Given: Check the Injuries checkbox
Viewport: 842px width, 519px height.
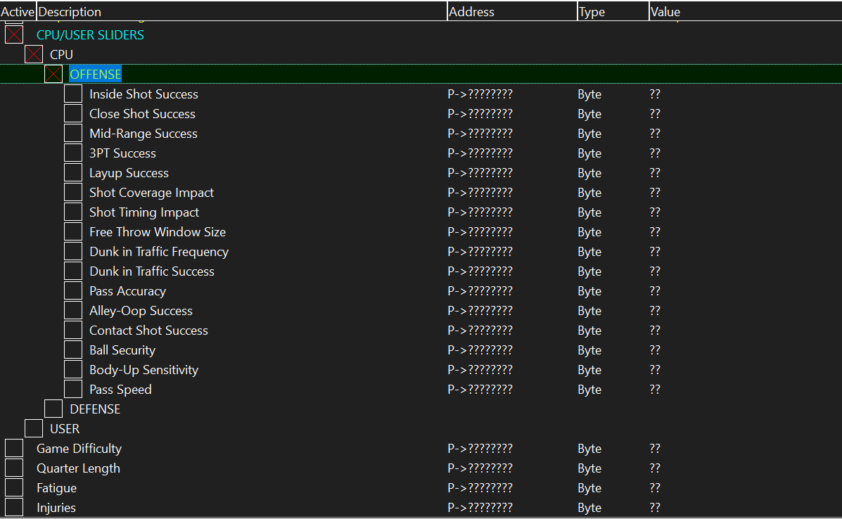Looking at the screenshot, I should click(14, 507).
